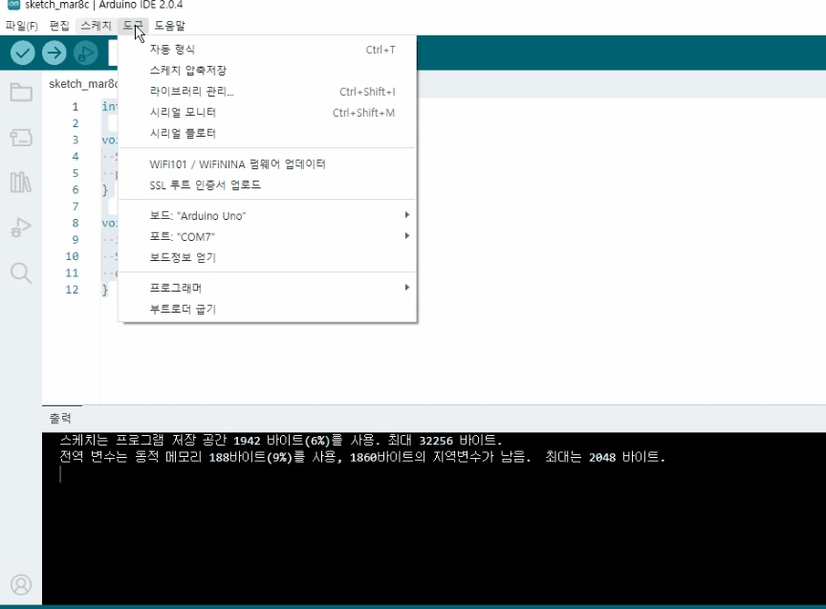Click the user account icon
This screenshot has height=609, width=826.
21,585
